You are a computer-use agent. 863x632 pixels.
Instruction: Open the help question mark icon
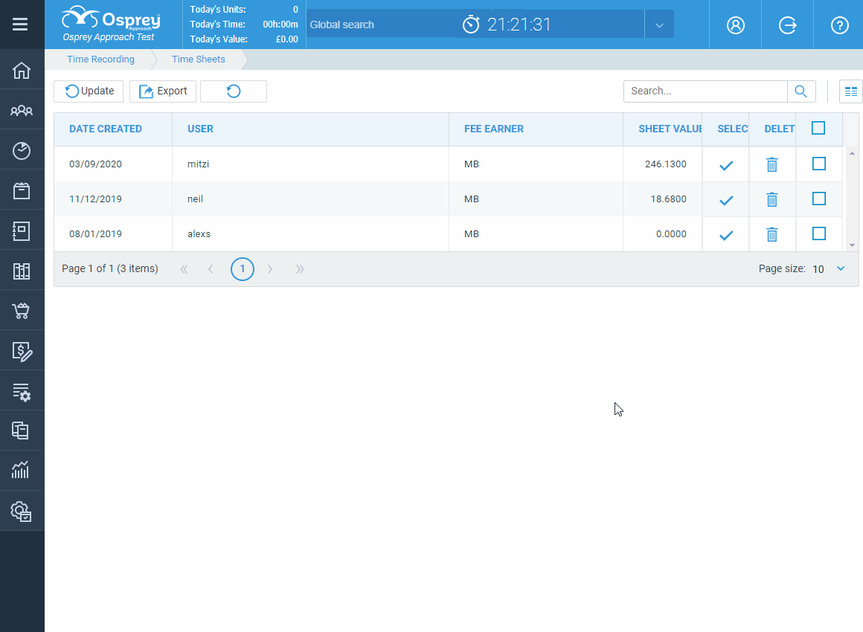(839, 25)
